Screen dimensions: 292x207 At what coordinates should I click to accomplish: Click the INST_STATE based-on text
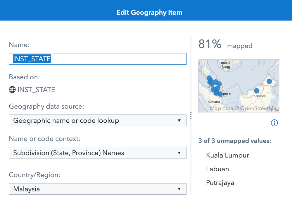click(x=36, y=90)
